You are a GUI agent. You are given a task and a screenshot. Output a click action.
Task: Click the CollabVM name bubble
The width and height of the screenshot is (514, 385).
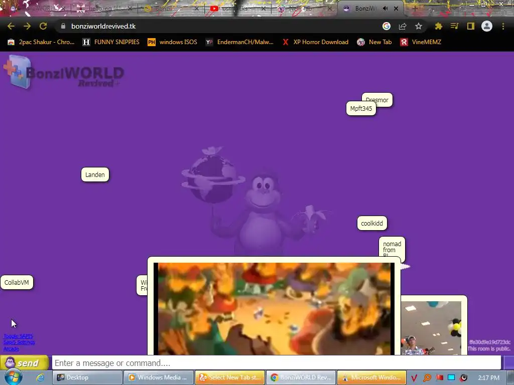17,282
